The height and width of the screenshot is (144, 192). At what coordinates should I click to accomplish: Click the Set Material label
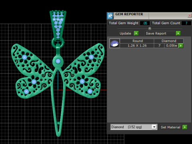[170, 127]
